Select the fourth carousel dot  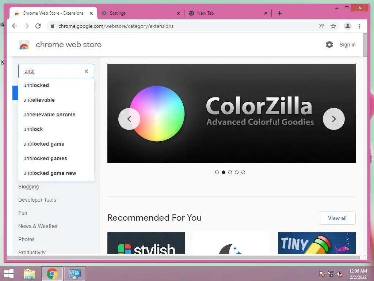pos(237,172)
